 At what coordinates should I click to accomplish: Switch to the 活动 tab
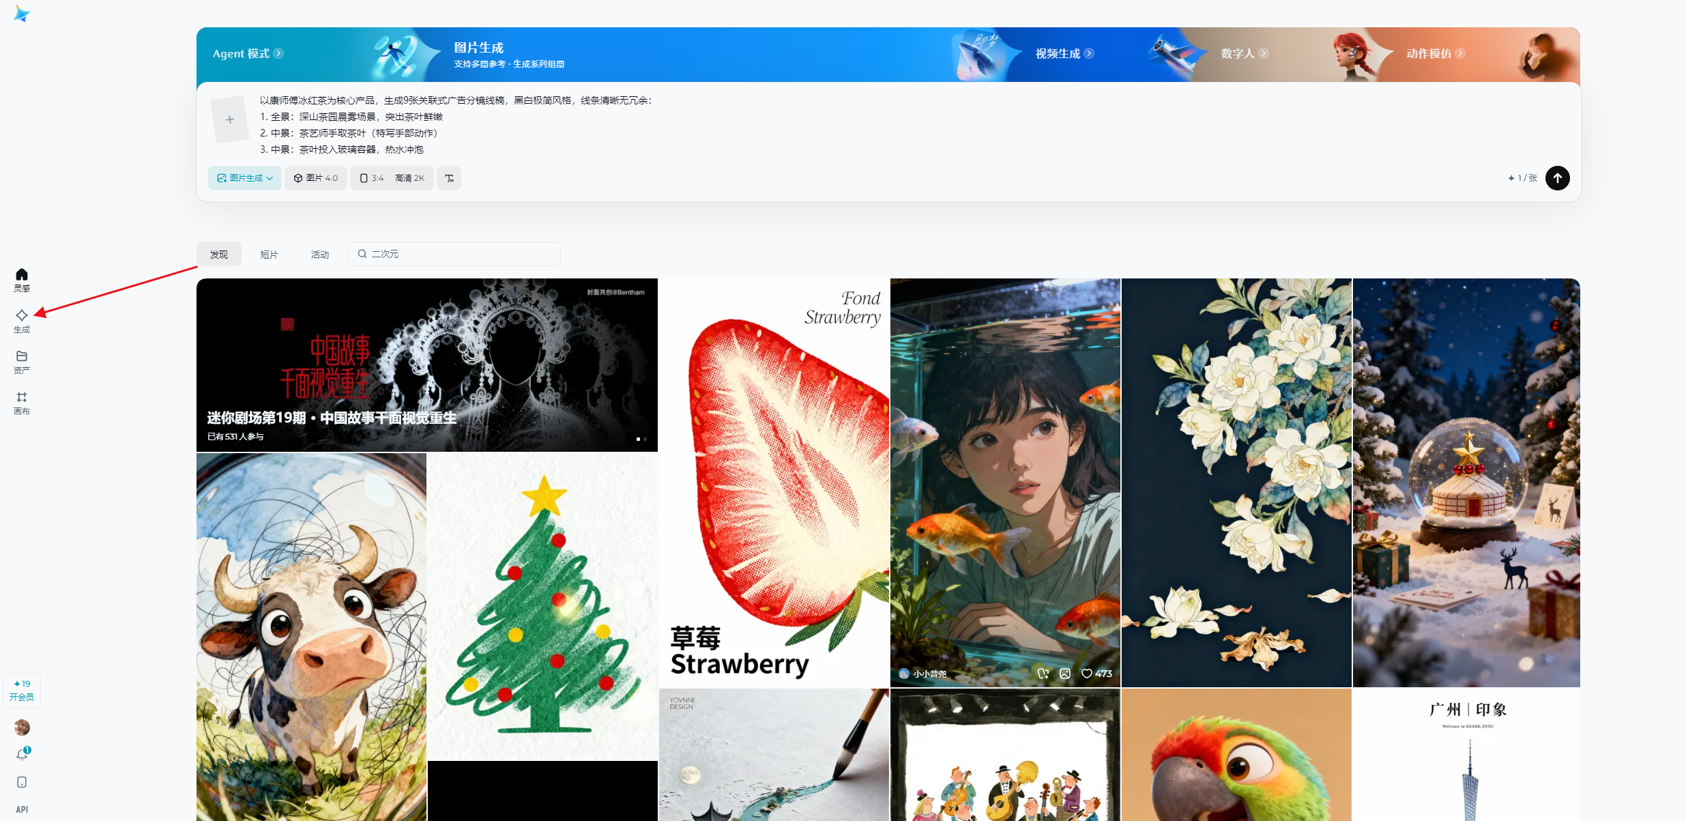[x=319, y=253]
